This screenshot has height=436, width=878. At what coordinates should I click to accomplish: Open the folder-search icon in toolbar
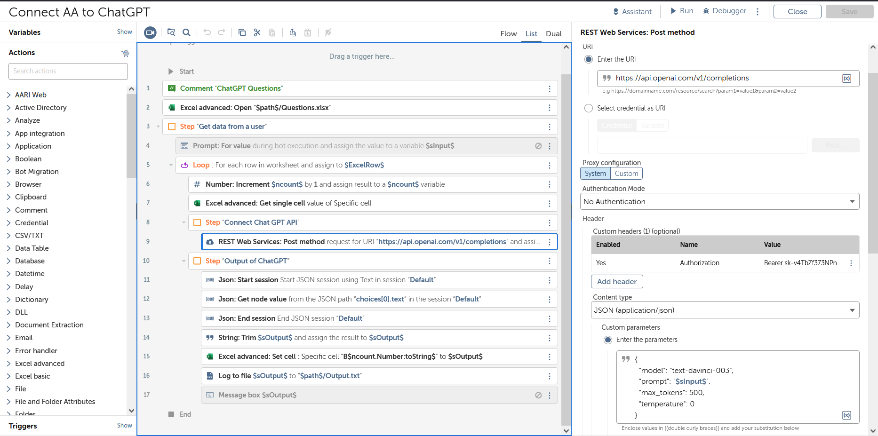(171, 32)
